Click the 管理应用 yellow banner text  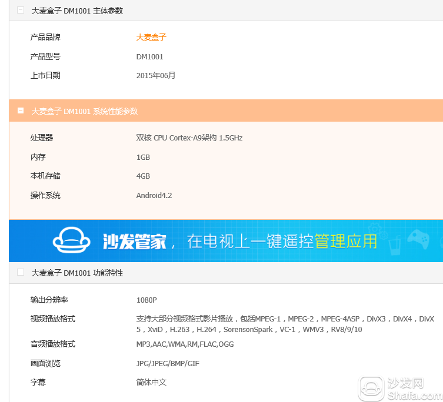[x=346, y=241]
